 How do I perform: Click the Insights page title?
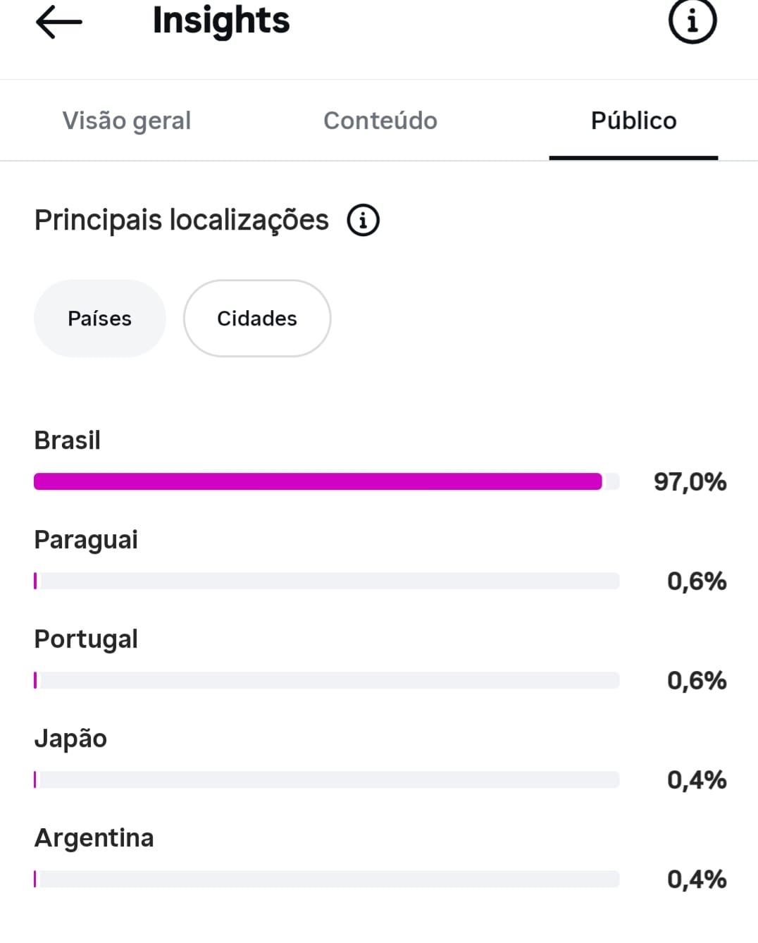click(221, 21)
